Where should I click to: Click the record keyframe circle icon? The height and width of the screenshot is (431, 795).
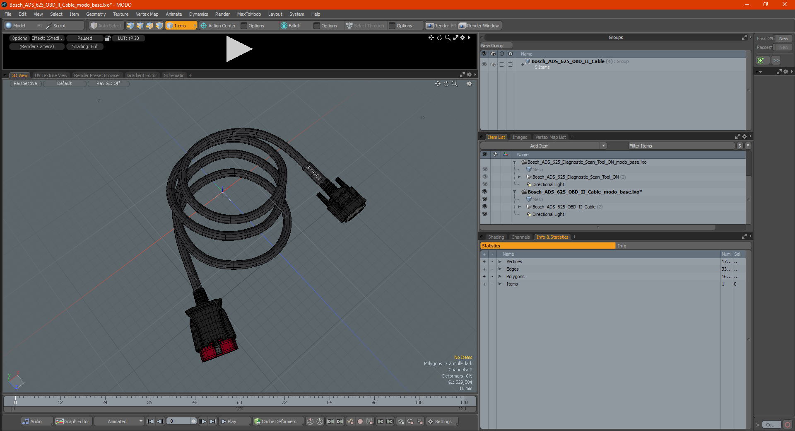(360, 421)
